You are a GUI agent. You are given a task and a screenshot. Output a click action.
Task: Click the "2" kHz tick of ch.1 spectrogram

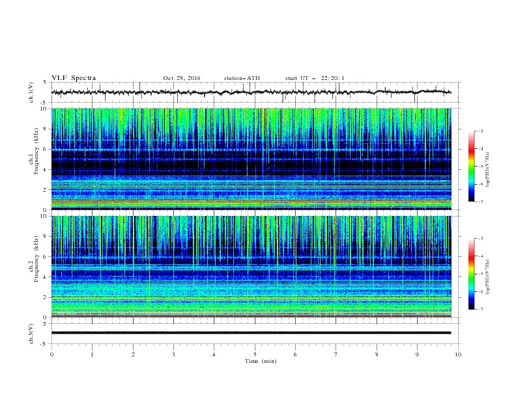pos(46,190)
